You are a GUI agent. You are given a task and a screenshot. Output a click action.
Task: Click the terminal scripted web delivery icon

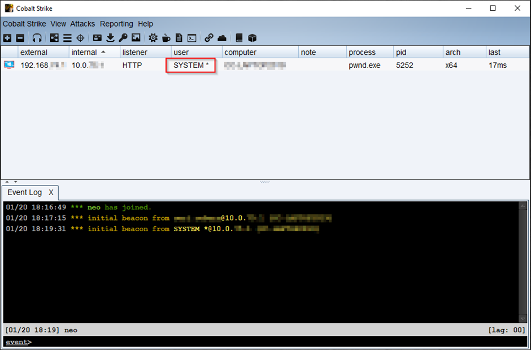[191, 38]
